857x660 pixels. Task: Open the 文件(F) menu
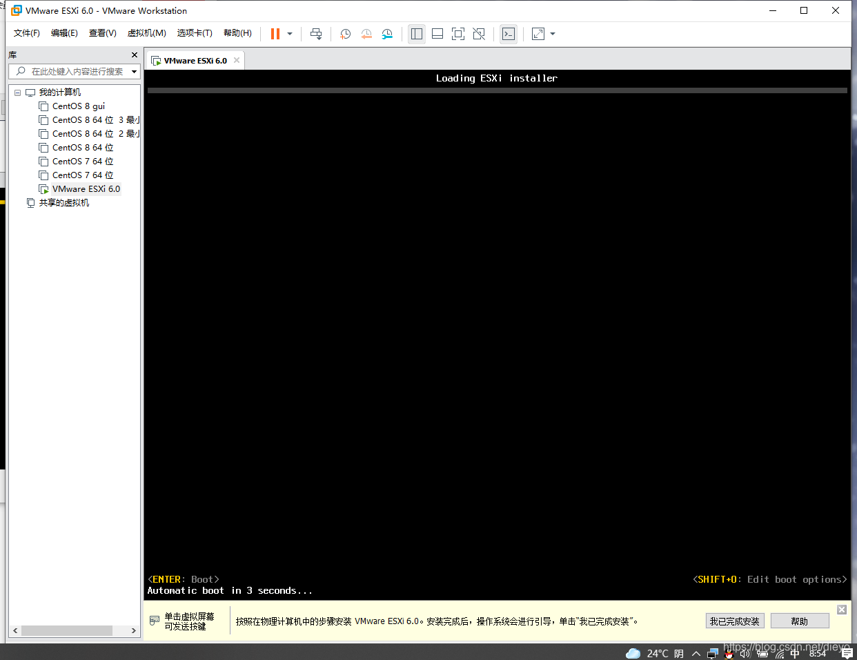click(x=27, y=33)
